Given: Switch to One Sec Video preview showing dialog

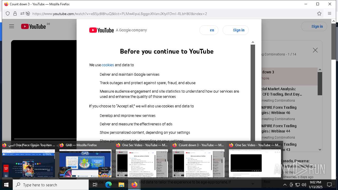Looking at the screenshot, I should 142,160.
